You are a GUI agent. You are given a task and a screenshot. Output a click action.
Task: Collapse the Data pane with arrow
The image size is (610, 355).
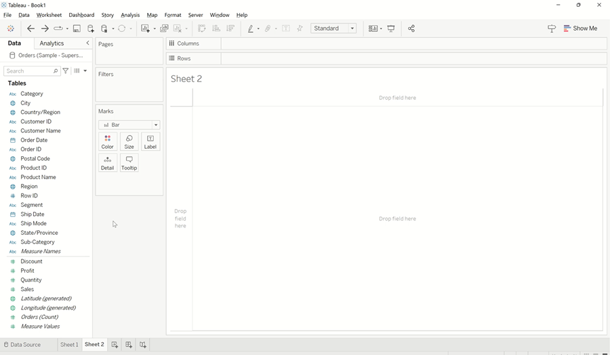pos(87,43)
